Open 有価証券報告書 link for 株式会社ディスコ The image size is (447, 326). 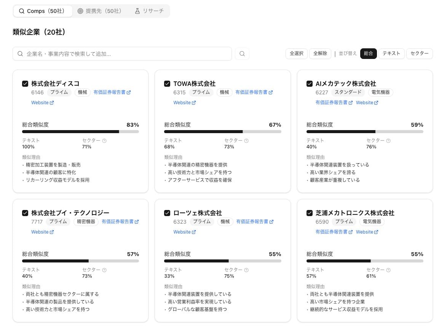tap(112, 92)
